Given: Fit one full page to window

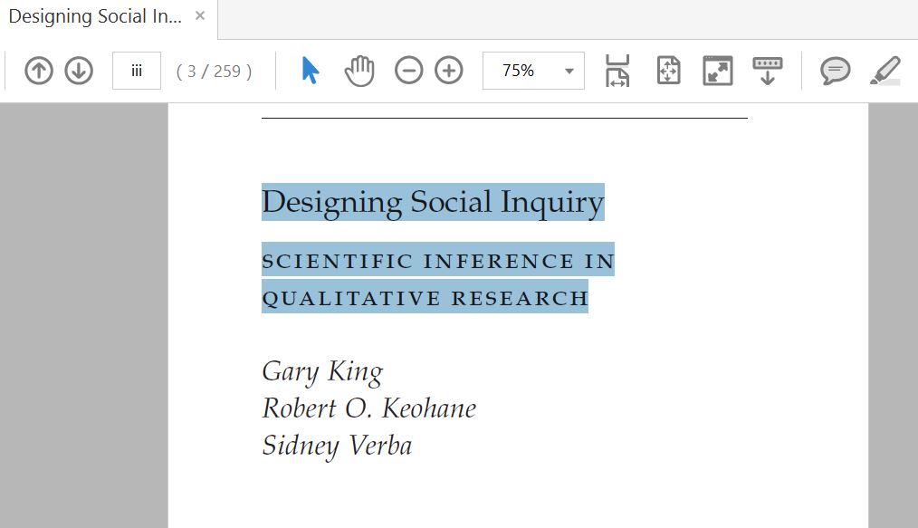Looking at the screenshot, I should (668, 71).
